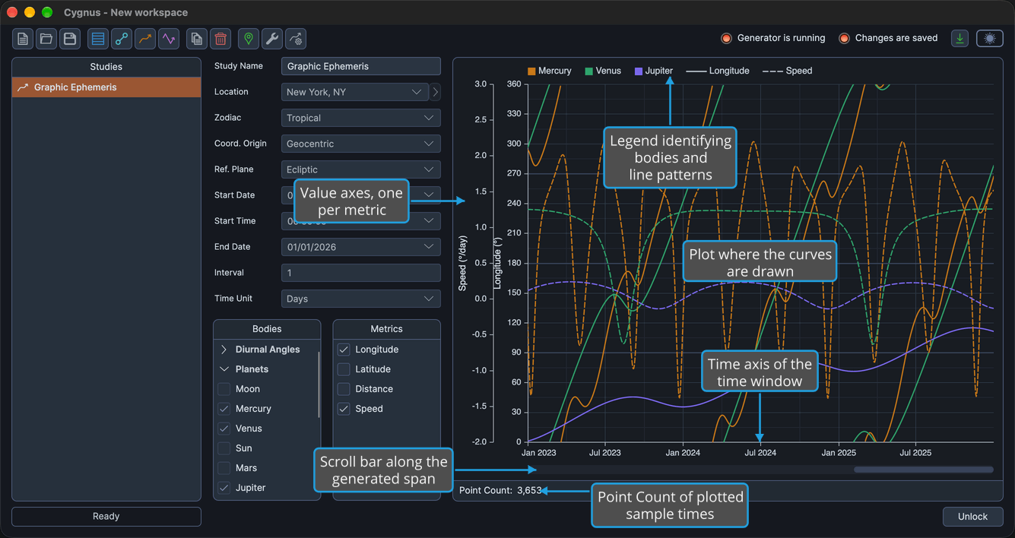This screenshot has width=1015, height=538.
Task: Delete the study with the red trash icon
Action: tap(220, 39)
